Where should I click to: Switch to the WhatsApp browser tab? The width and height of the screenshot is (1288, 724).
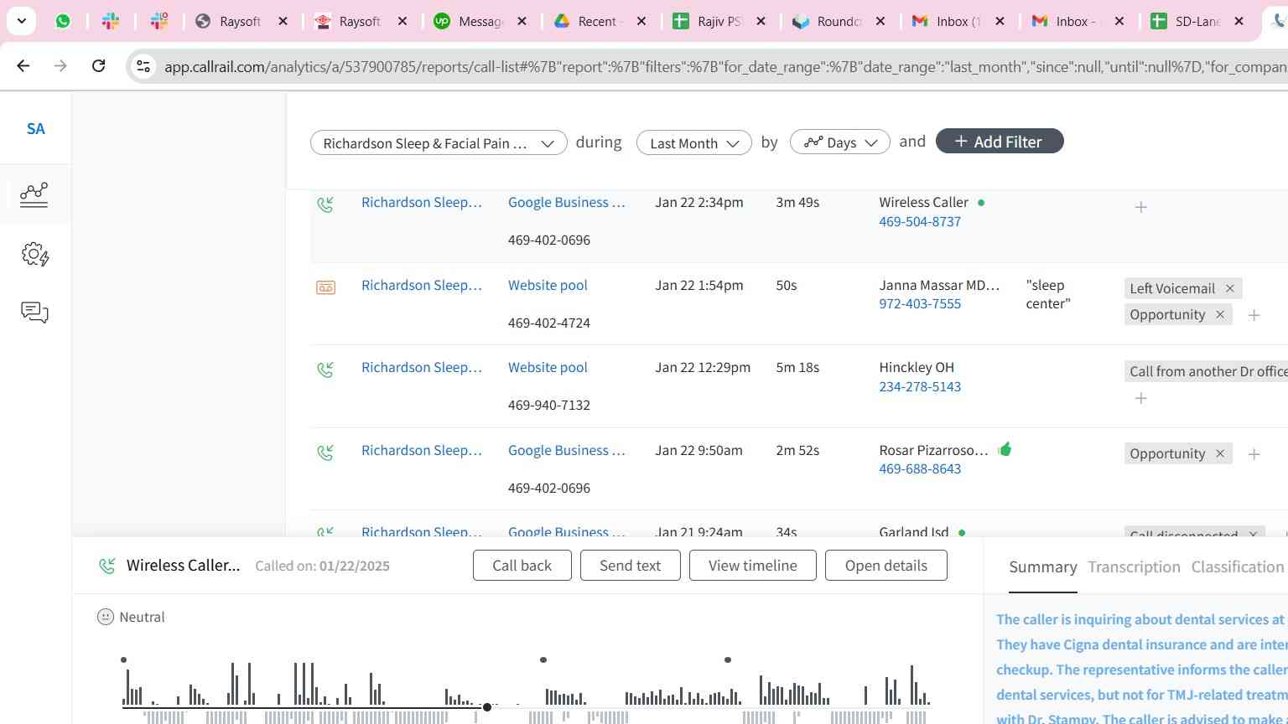(x=63, y=21)
